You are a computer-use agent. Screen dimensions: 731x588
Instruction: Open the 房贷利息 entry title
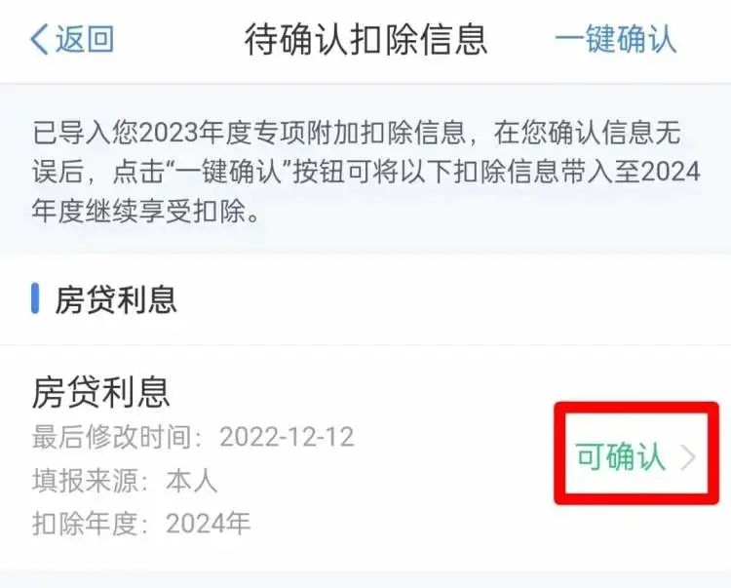100,392
